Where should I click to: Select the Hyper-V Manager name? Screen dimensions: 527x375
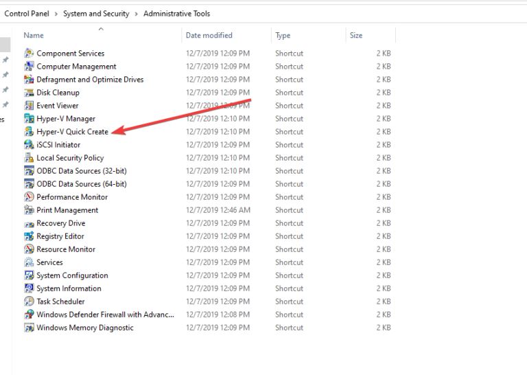66,119
